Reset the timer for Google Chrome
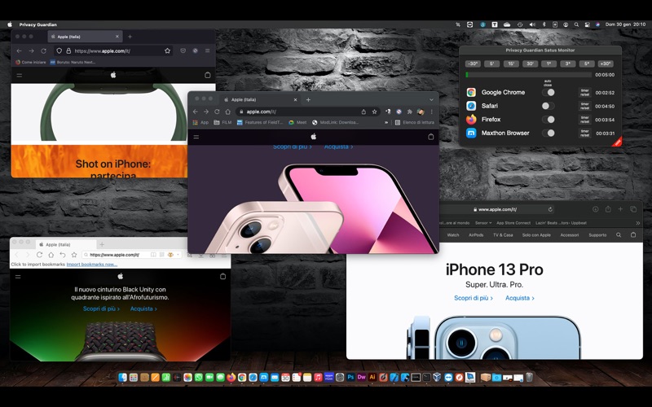This screenshot has width=652, height=407. [584, 92]
